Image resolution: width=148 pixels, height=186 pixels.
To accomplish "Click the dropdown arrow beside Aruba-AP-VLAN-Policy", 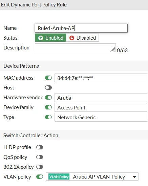I will point(134,177).
